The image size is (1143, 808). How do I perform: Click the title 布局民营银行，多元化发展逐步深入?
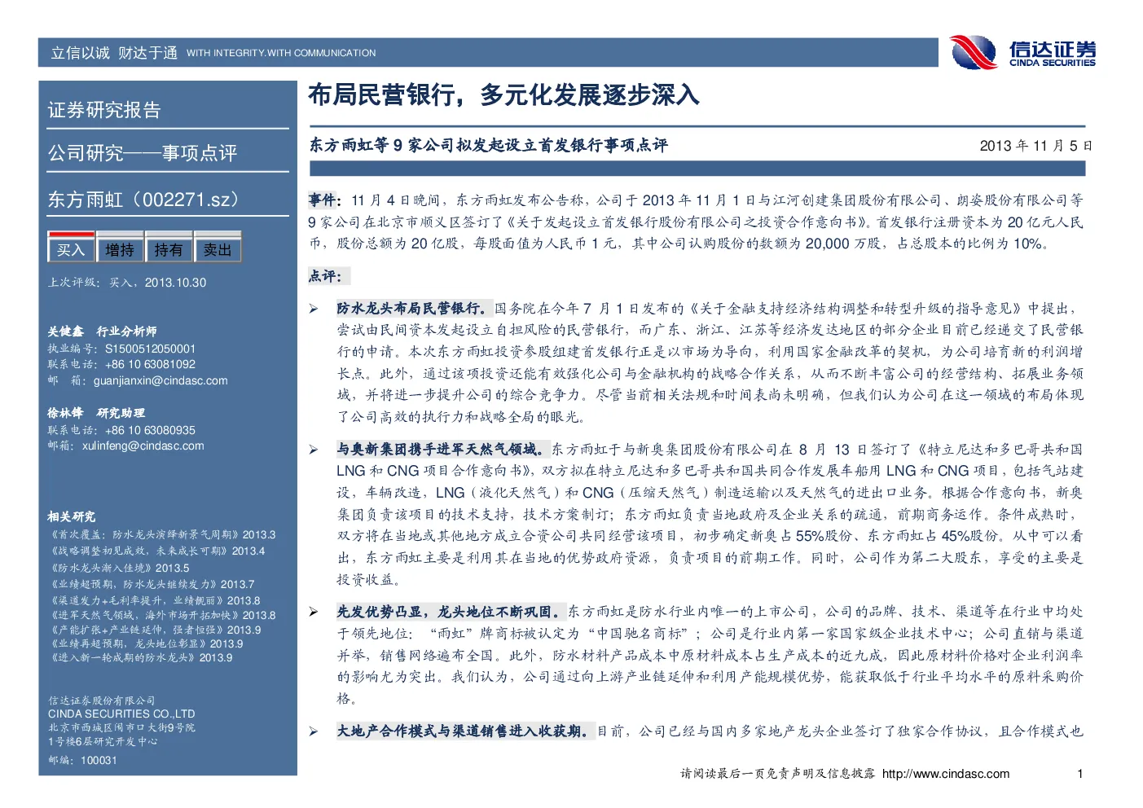point(503,95)
